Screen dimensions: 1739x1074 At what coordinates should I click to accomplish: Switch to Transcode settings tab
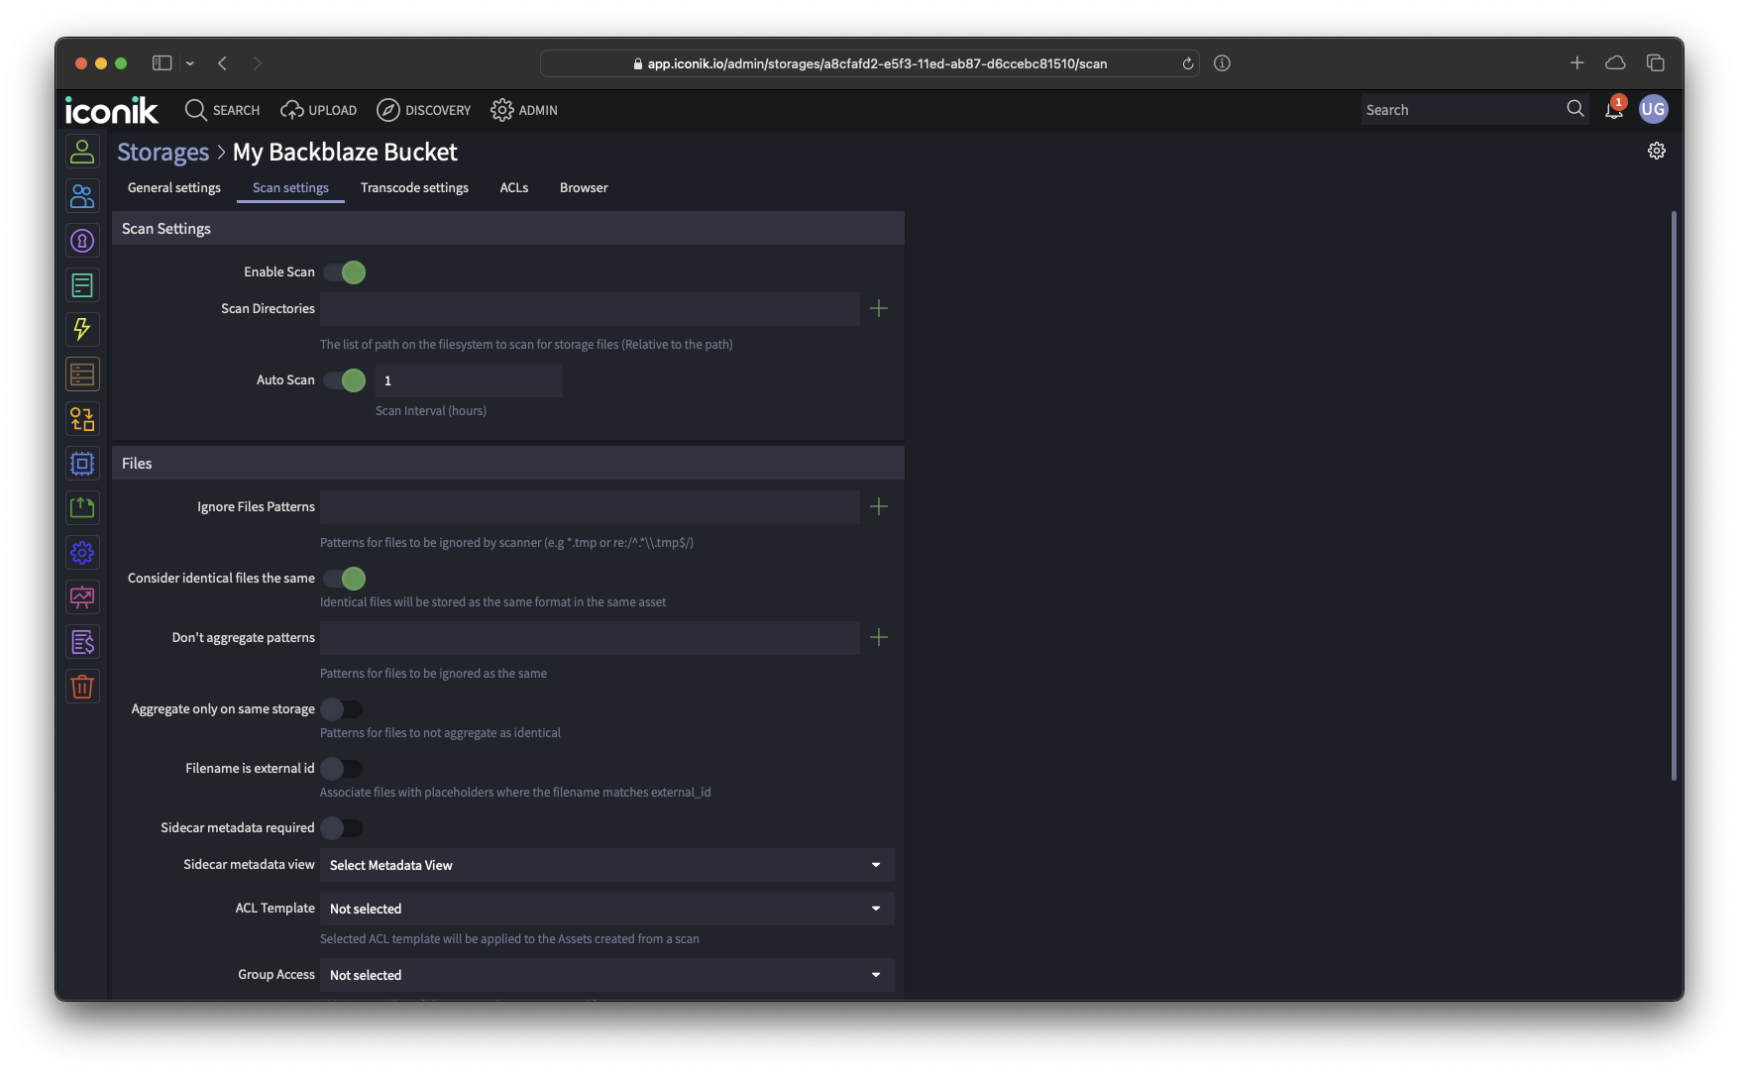point(414,187)
